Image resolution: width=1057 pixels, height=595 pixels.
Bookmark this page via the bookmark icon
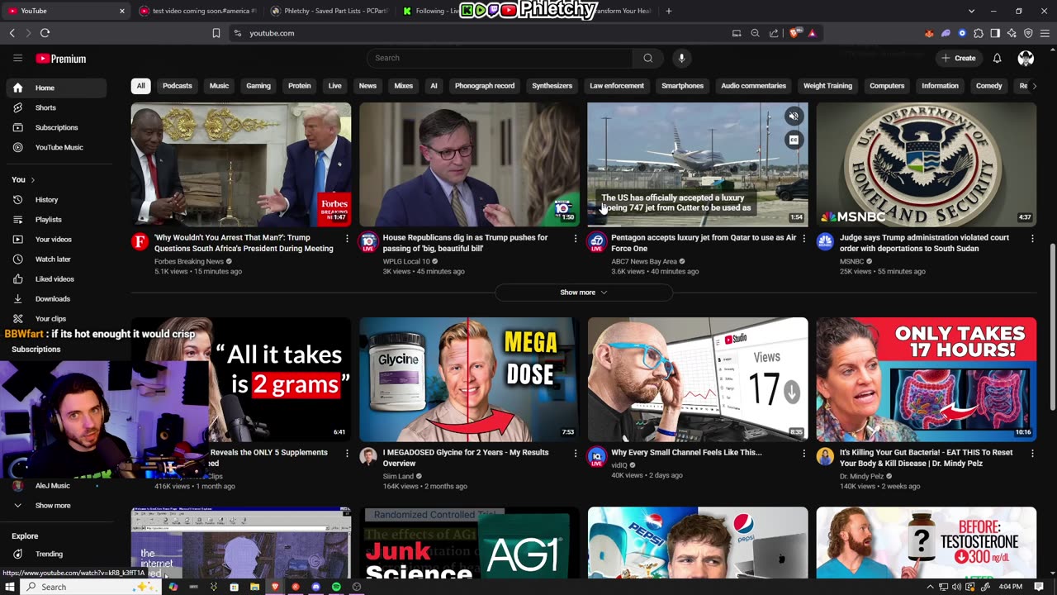(x=216, y=33)
